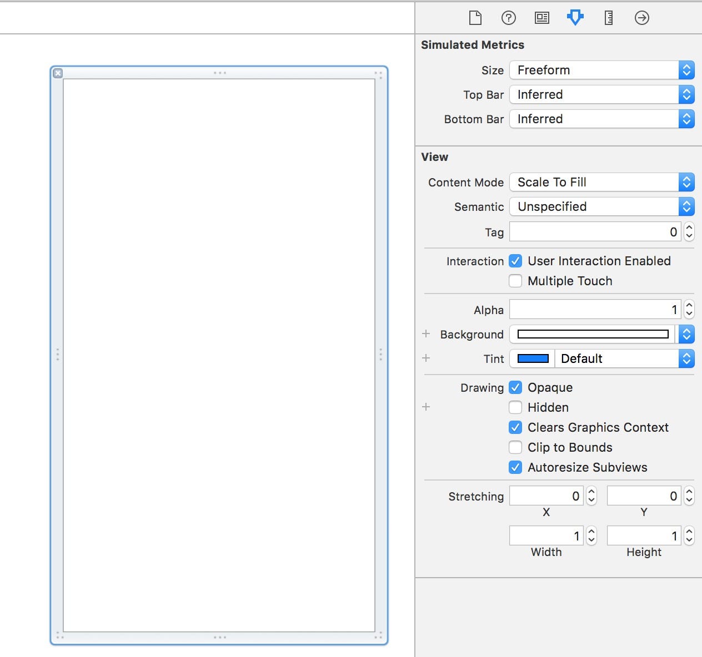
Task: Open the Tint Default dropdown
Action: pos(625,358)
